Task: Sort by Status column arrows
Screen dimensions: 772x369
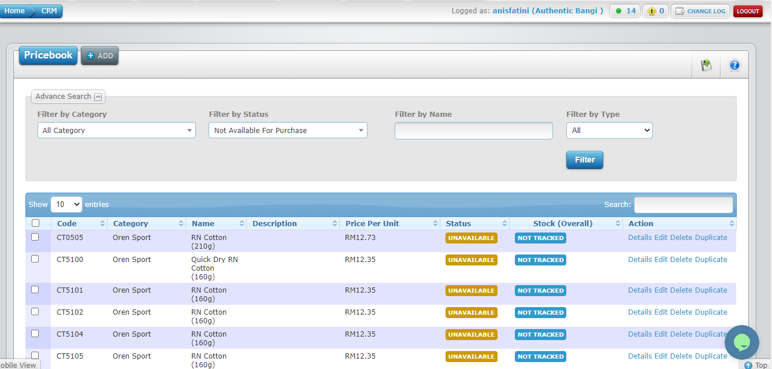Action: coord(504,223)
